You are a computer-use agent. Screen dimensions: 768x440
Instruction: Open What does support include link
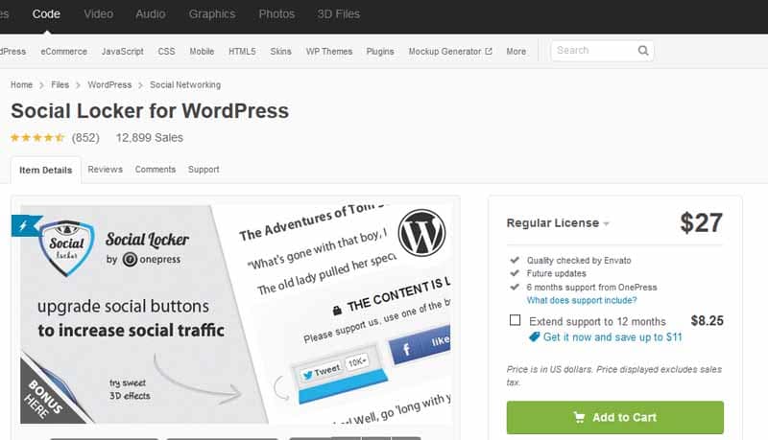[582, 300]
